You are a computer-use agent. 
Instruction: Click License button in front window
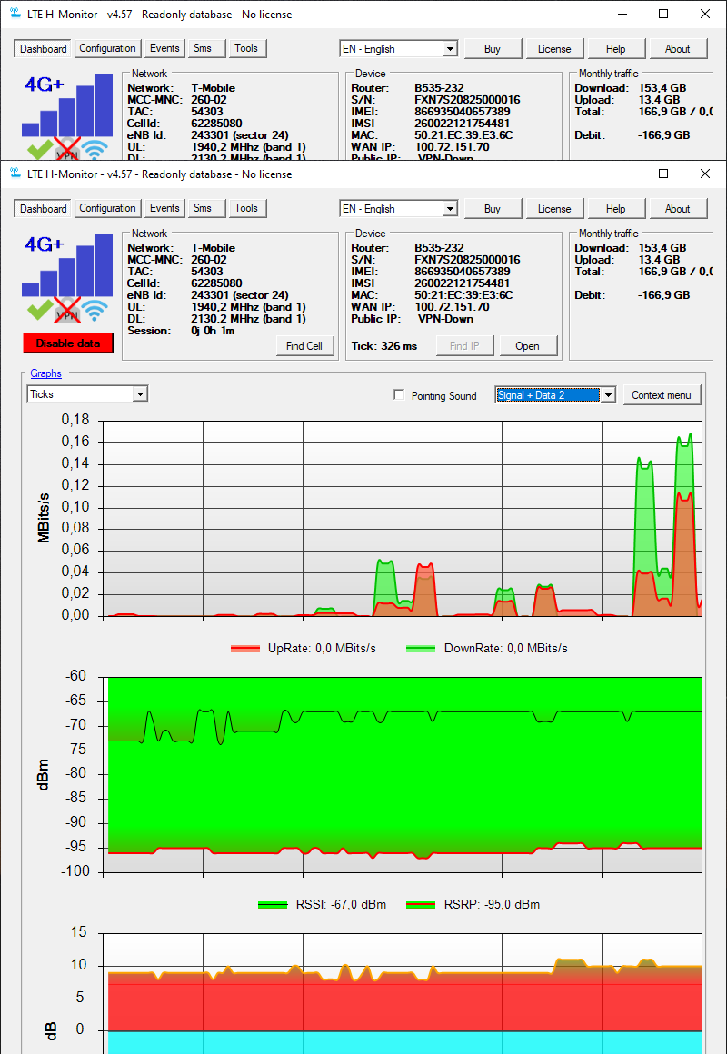554,208
